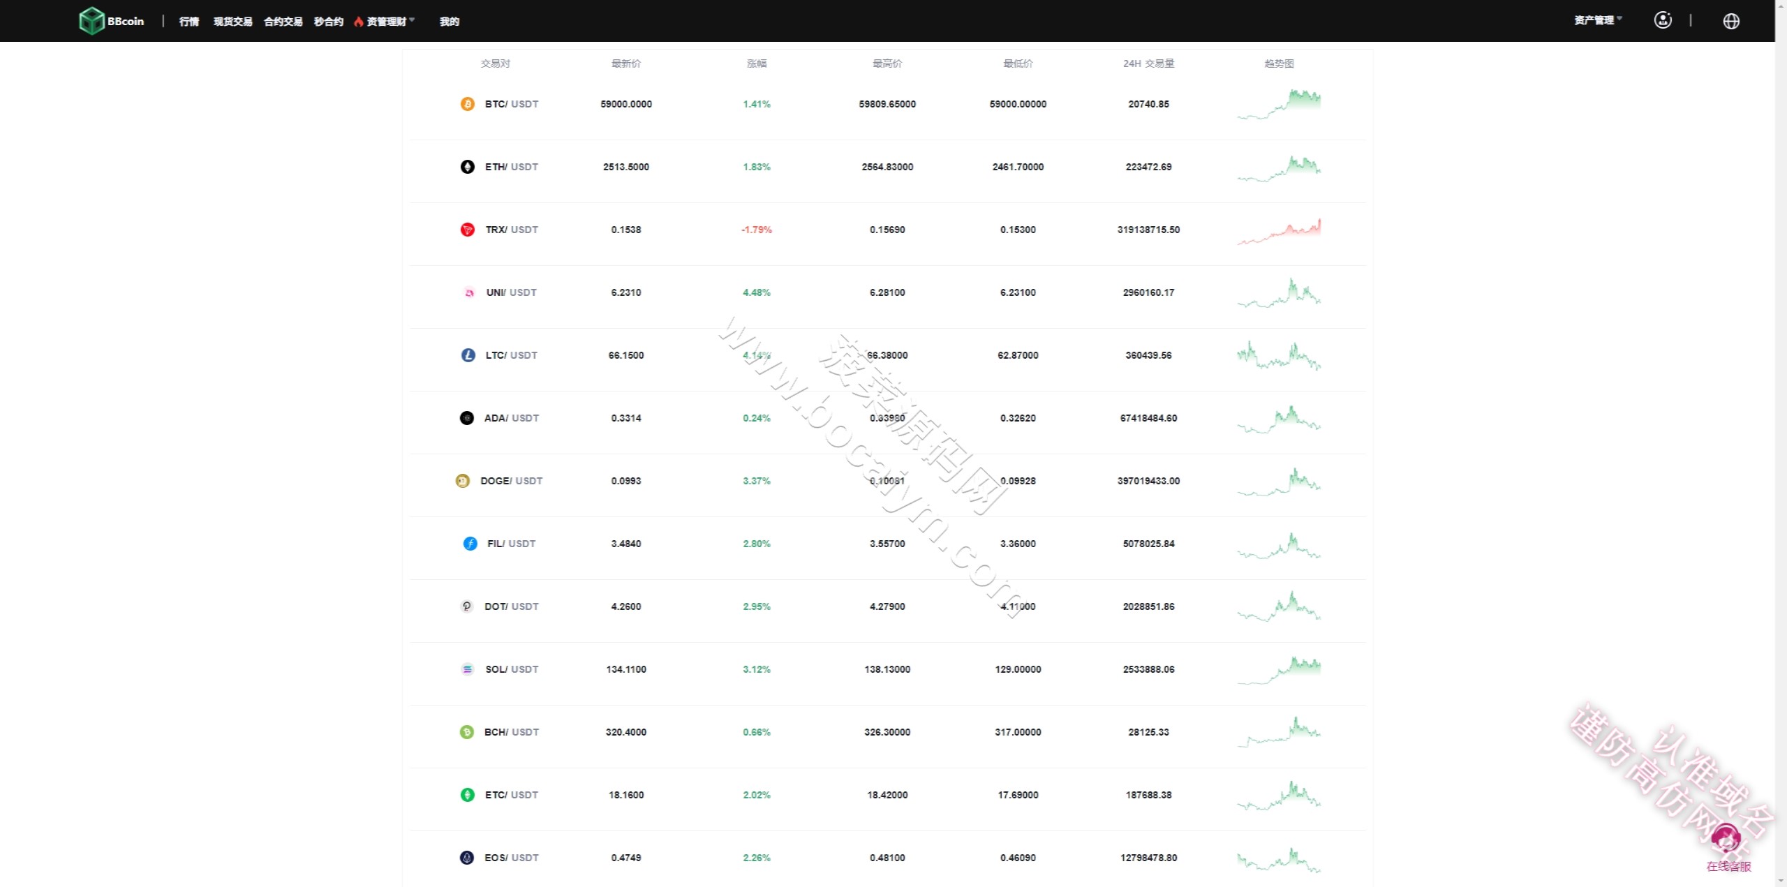Click UNI change value 4.48%
The height and width of the screenshot is (887, 1787).
(x=757, y=292)
